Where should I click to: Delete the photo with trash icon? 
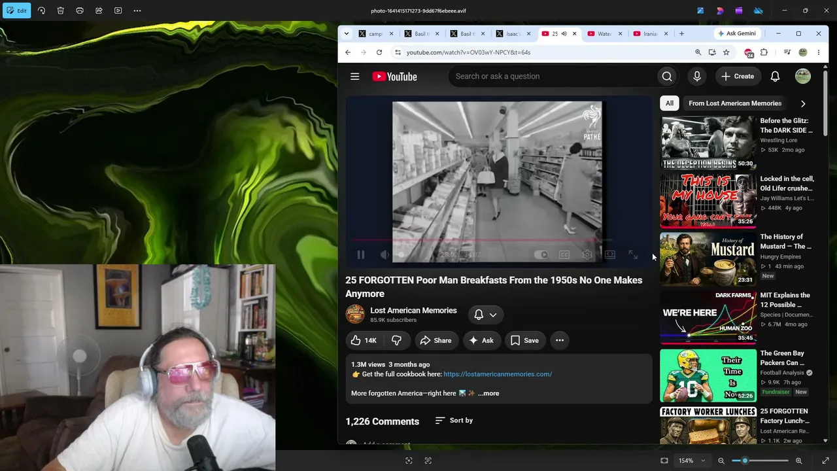coord(60,10)
